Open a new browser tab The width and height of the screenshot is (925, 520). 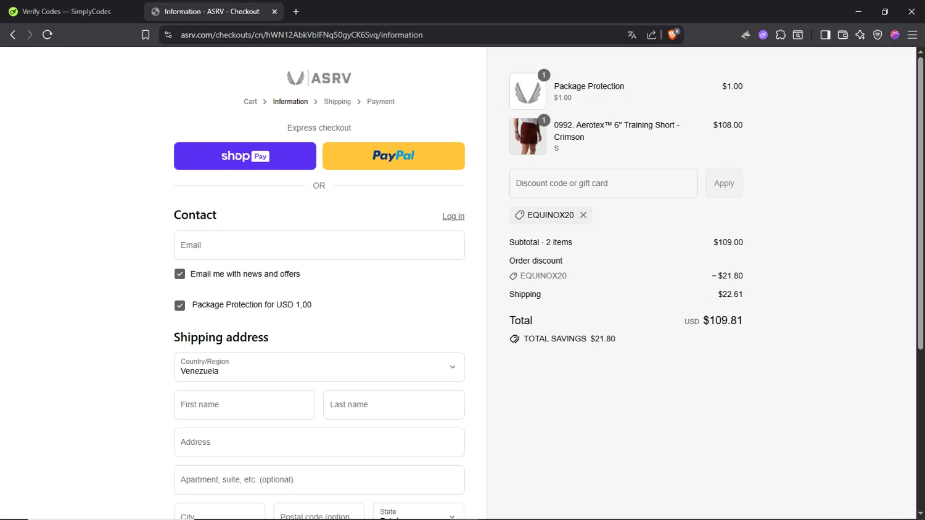click(x=296, y=12)
